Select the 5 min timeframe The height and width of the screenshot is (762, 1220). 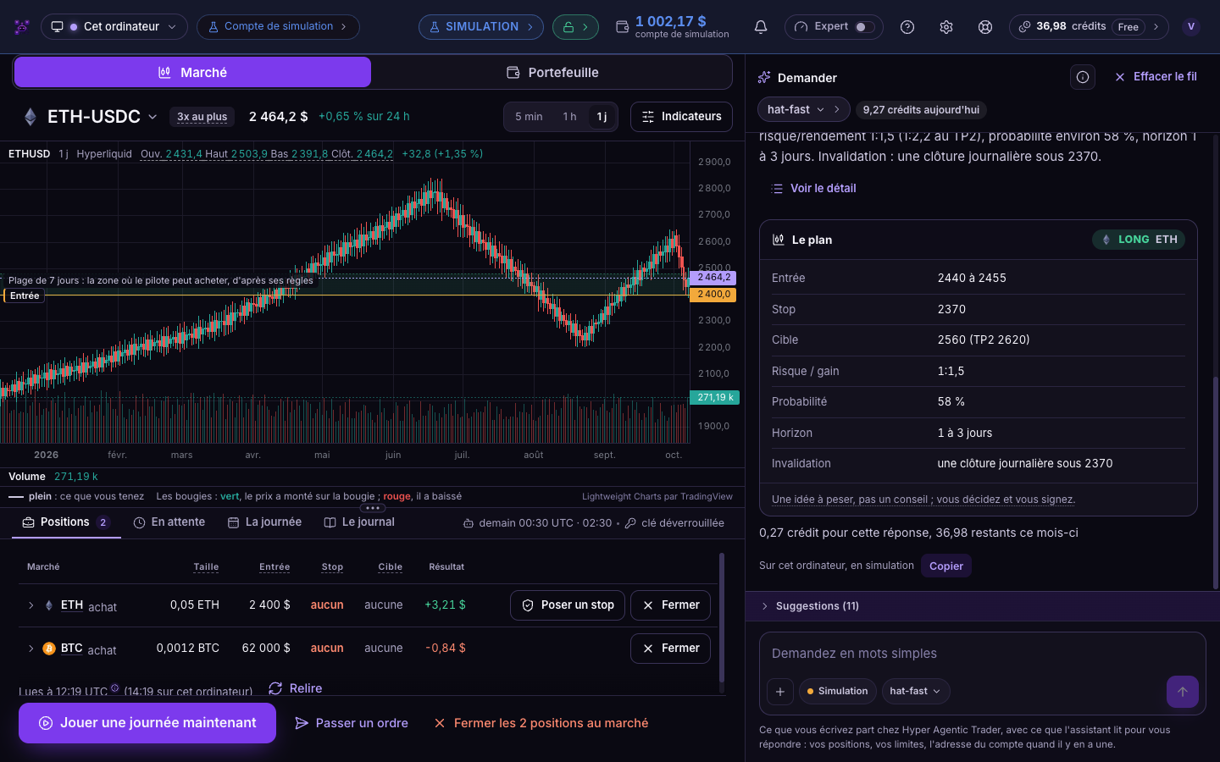tap(529, 117)
